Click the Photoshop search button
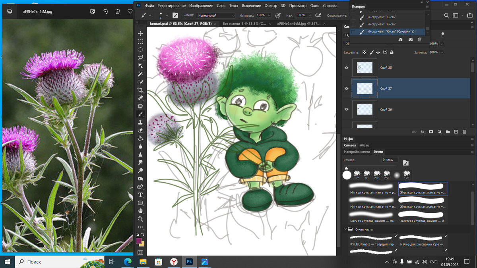This screenshot has height=268, width=477. (446, 15)
